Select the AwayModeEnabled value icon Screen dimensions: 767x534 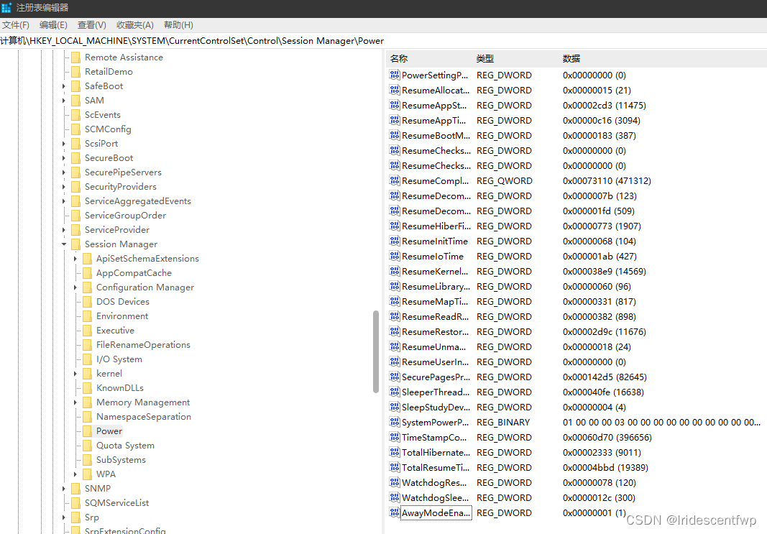(395, 512)
